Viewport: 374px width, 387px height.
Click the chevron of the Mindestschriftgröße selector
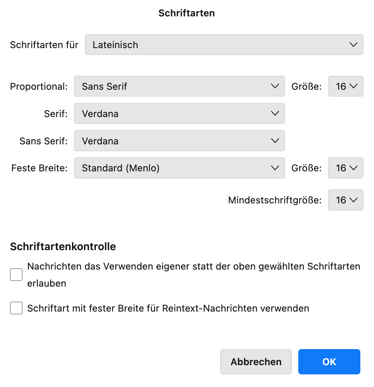(354, 200)
